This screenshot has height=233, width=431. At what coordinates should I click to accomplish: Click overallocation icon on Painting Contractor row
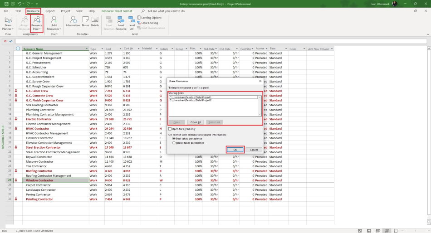16,199
